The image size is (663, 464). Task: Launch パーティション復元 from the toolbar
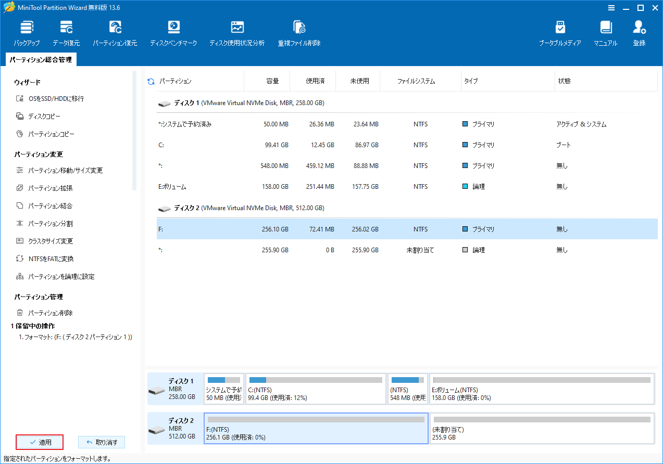coord(115,34)
